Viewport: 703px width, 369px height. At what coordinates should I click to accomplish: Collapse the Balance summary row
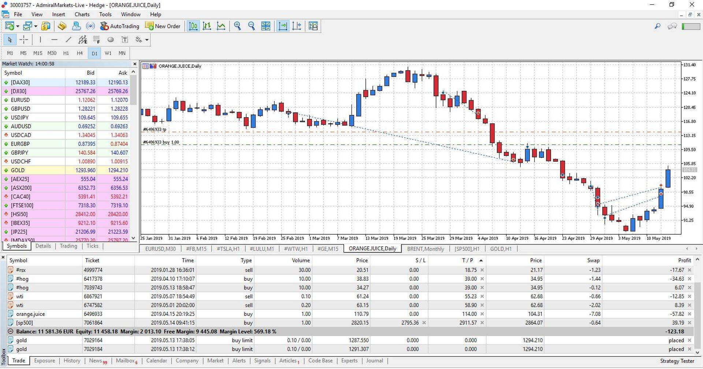11,331
